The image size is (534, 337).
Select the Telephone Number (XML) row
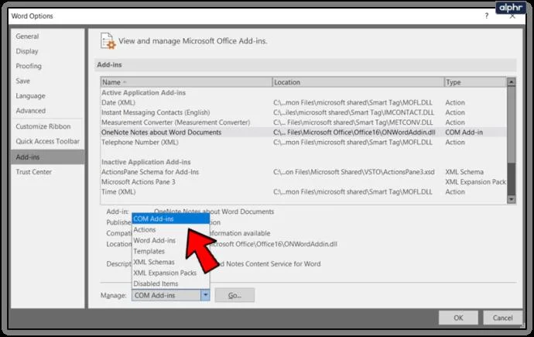[x=303, y=142]
